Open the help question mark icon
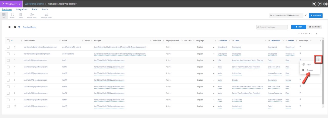Screen dimensions: 328x118 click(x=320, y=4)
